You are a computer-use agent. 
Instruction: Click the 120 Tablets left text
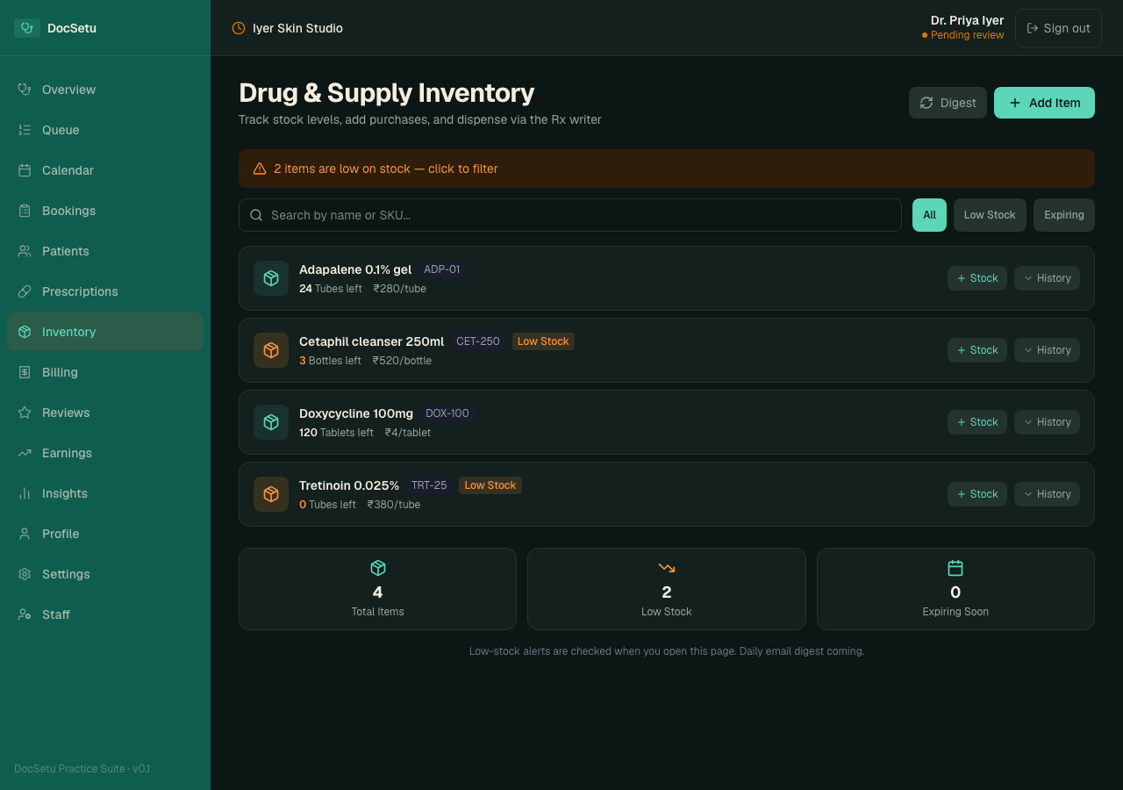coord(336,433)
